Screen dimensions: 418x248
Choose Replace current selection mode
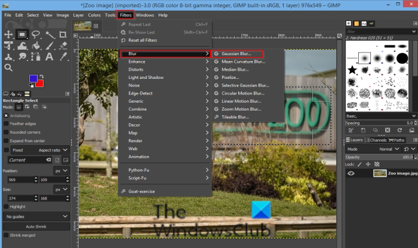pos(19,107)
